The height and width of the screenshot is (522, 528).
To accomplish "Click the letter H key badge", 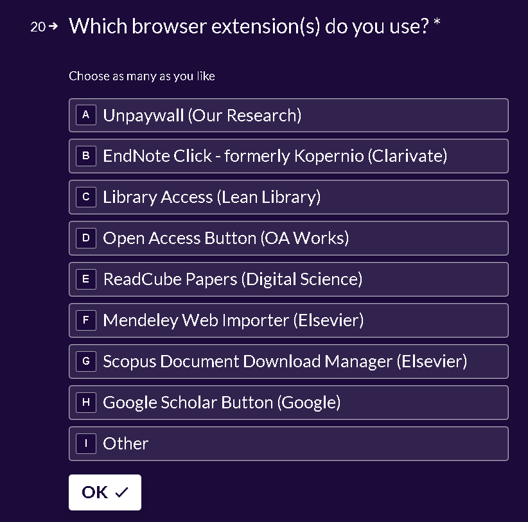I will point(86,403).
